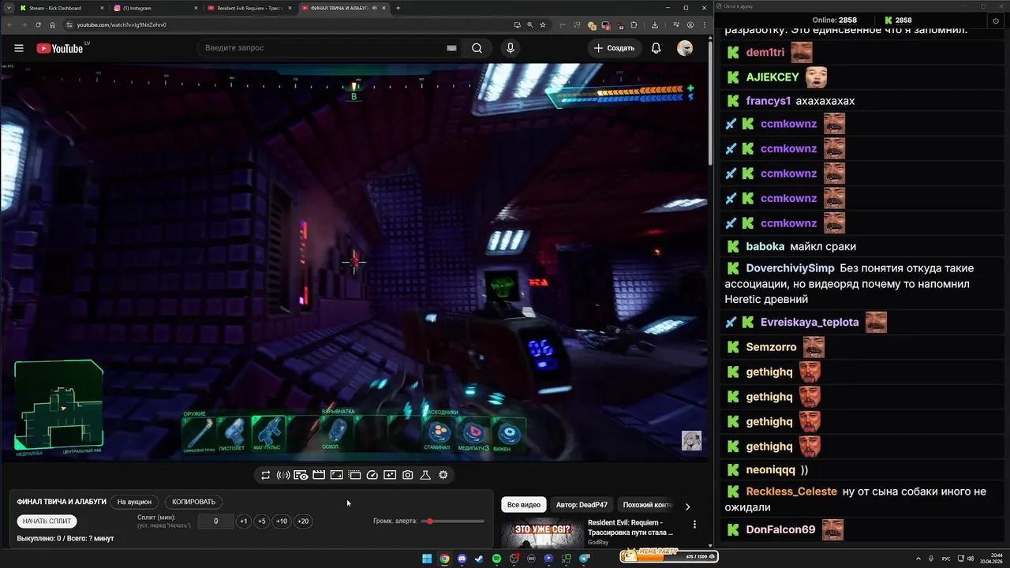1010x568 pixels.
Task: Click the split minutes number field
Action: pos(215,521)
